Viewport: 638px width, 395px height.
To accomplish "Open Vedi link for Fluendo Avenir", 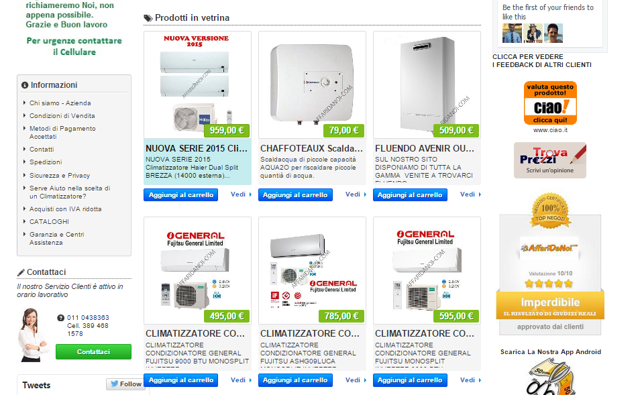I will point(470,194).
